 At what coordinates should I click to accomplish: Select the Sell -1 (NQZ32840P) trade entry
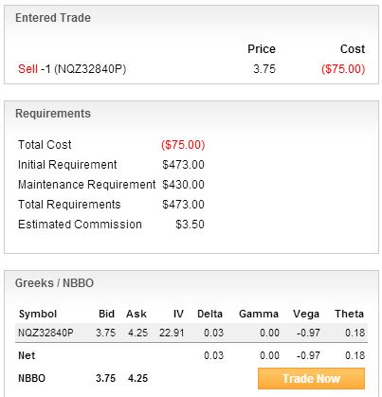tap(72, 69)
